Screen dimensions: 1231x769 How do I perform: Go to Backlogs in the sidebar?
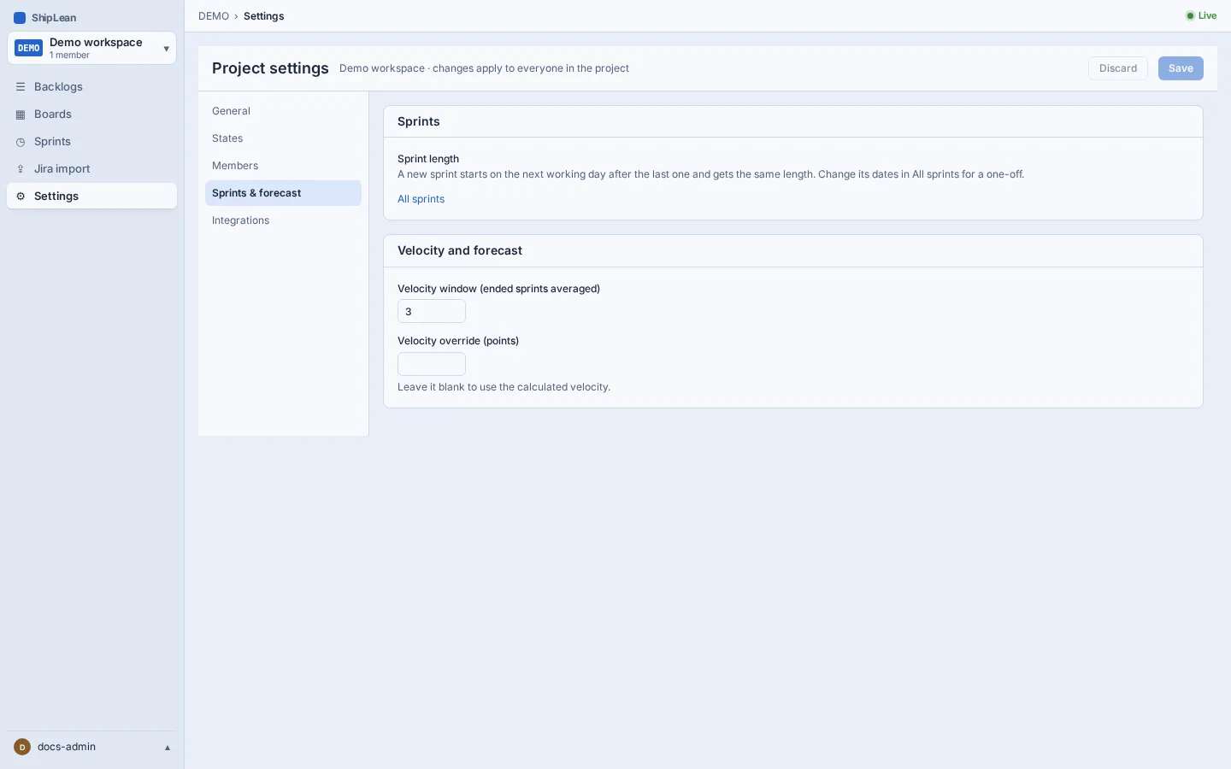(91, 87)
